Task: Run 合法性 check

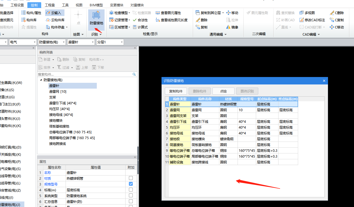Action: tap(140, 20)
